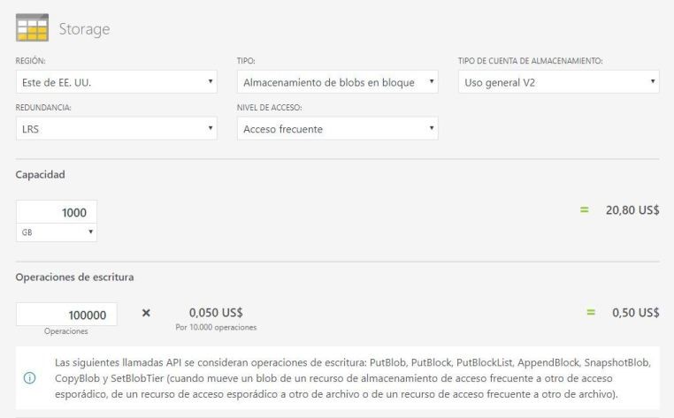Screen dimensions: 674x418
Task: Click the green equals sign beside 20,80 US$
Action: tap(584, 210)
